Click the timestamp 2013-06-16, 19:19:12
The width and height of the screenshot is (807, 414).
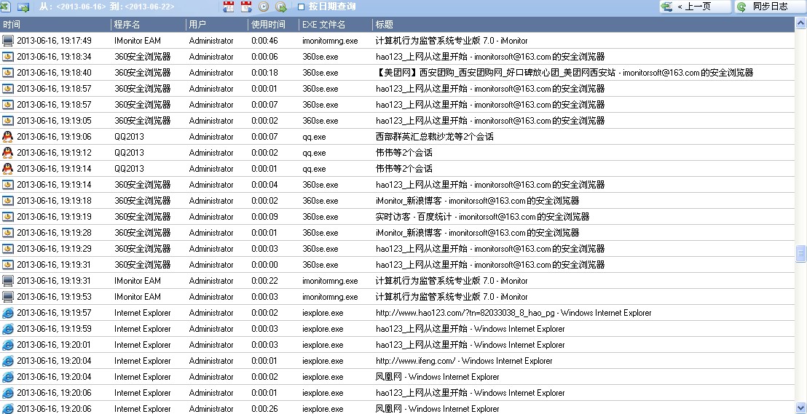coord(54,152)
